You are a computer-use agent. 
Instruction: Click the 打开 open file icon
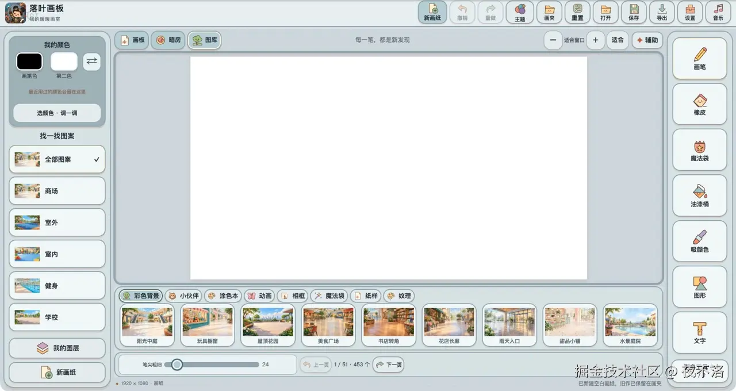(605, 12)
